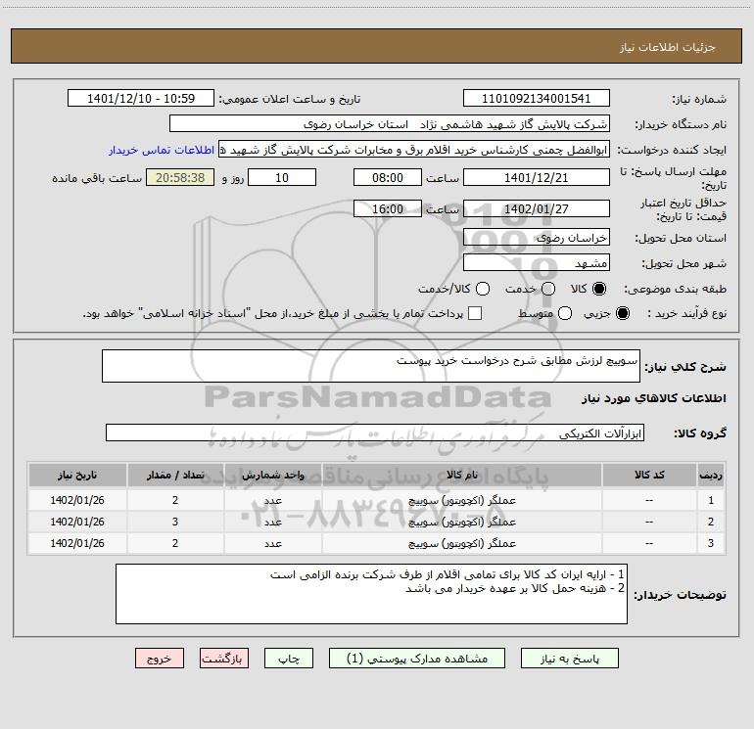Click the 'تاریخ نیاز' column header

[76, 475]
